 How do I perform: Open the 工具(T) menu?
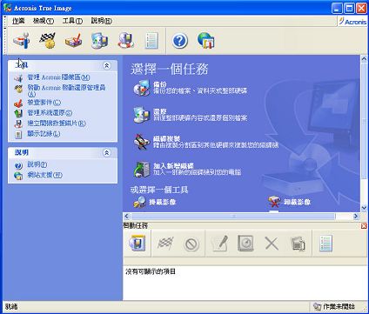click(72, 21)
